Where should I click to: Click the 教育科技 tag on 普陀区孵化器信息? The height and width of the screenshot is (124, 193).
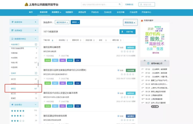131,47
